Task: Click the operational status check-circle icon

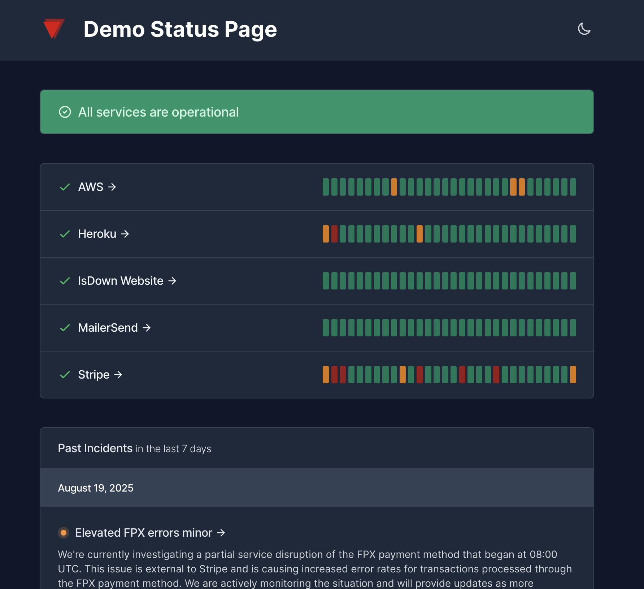Action: (x=65, y=112)
